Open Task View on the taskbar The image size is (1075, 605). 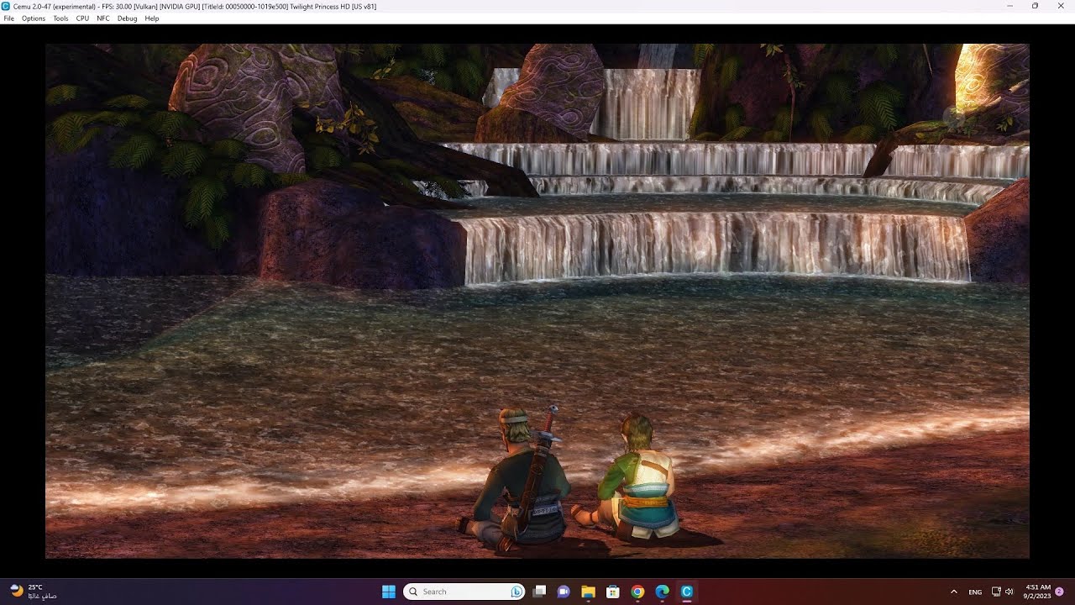(540, 592)
